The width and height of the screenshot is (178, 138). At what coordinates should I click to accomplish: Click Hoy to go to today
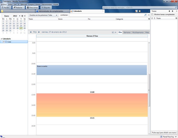pos(35,32)
